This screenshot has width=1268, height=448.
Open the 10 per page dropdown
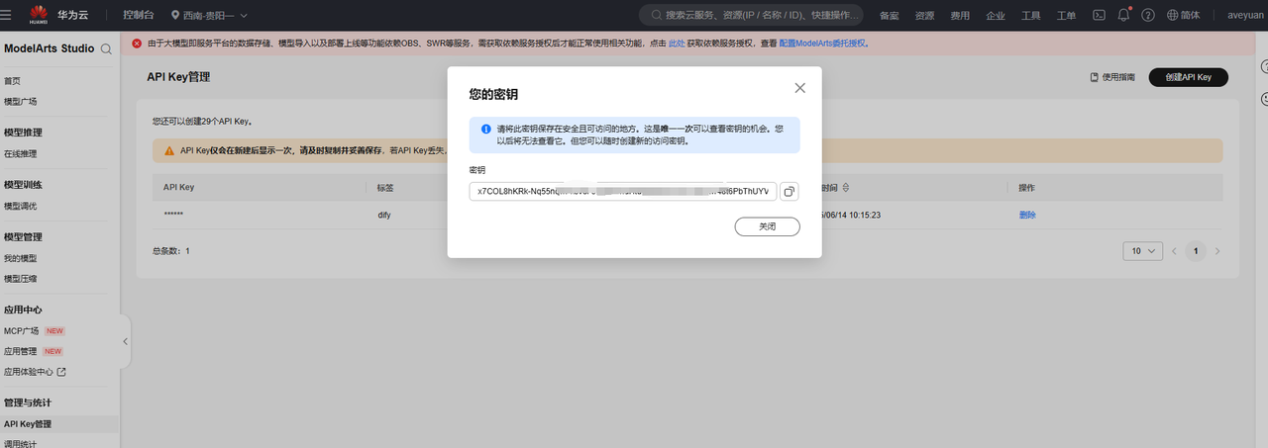point(1142,251)
